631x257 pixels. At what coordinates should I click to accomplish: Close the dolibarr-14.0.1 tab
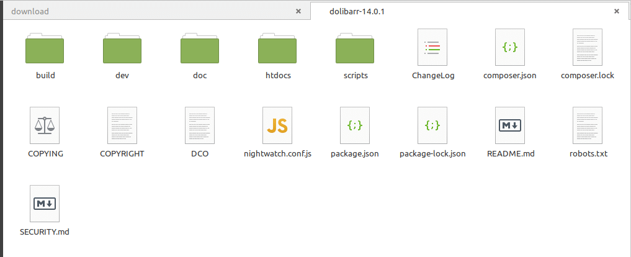(x=617, y=11)
